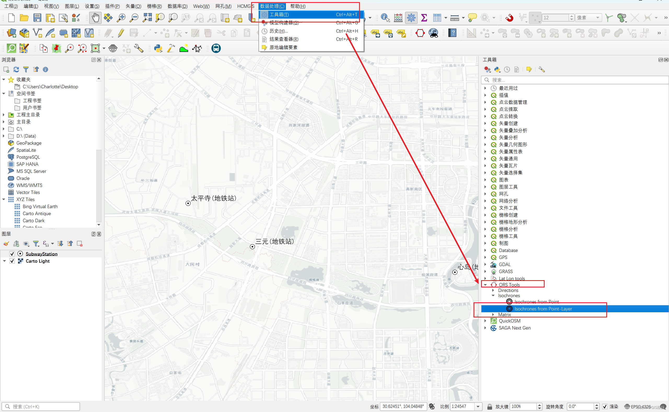Increase the rotation angle using the stepper
Screen dimensions: 669x412
point(597,405)
